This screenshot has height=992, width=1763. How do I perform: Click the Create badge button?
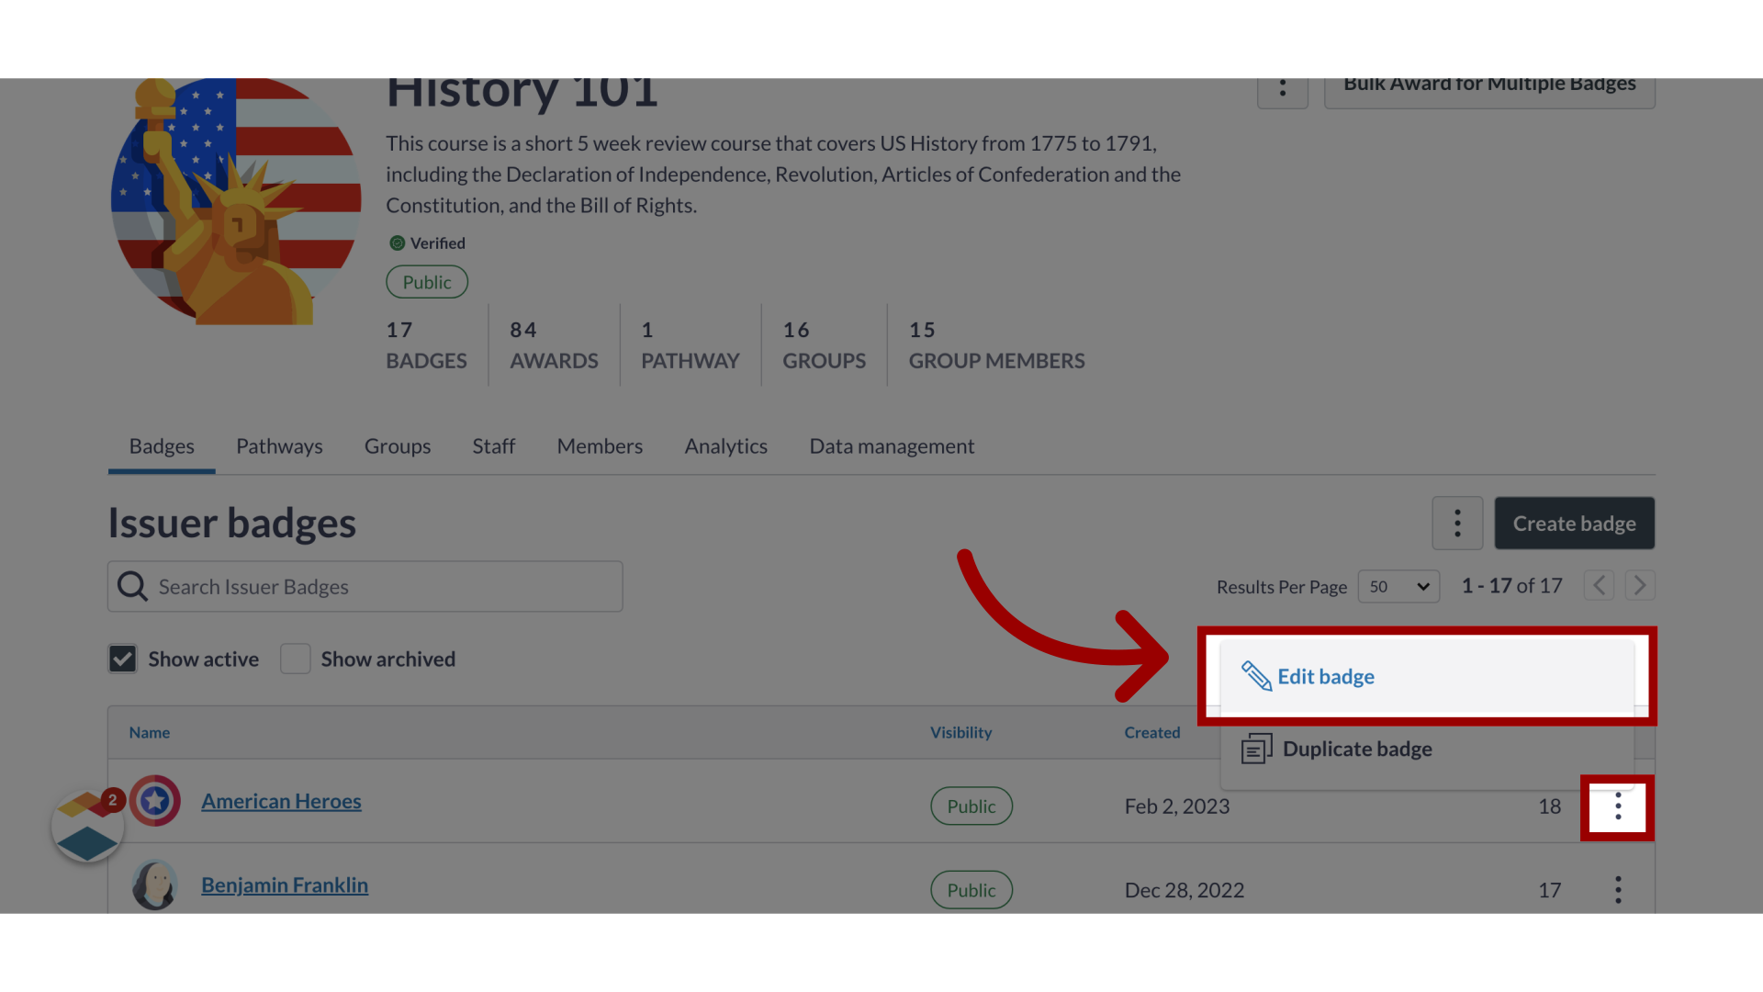[x=1574, y=522]
